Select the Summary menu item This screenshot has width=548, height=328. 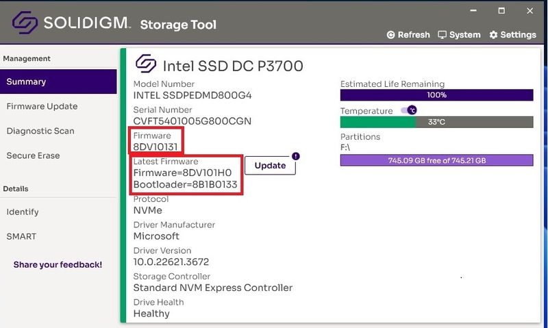click(x=58, y=81)
